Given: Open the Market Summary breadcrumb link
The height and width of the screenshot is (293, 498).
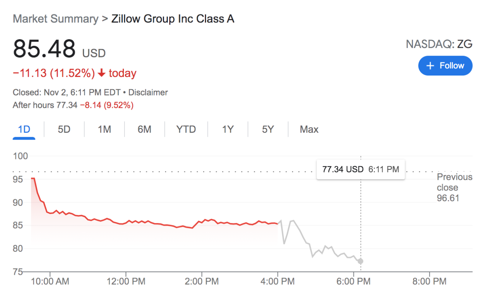Looking at the screenshot, I should click(x=55, y=19).
